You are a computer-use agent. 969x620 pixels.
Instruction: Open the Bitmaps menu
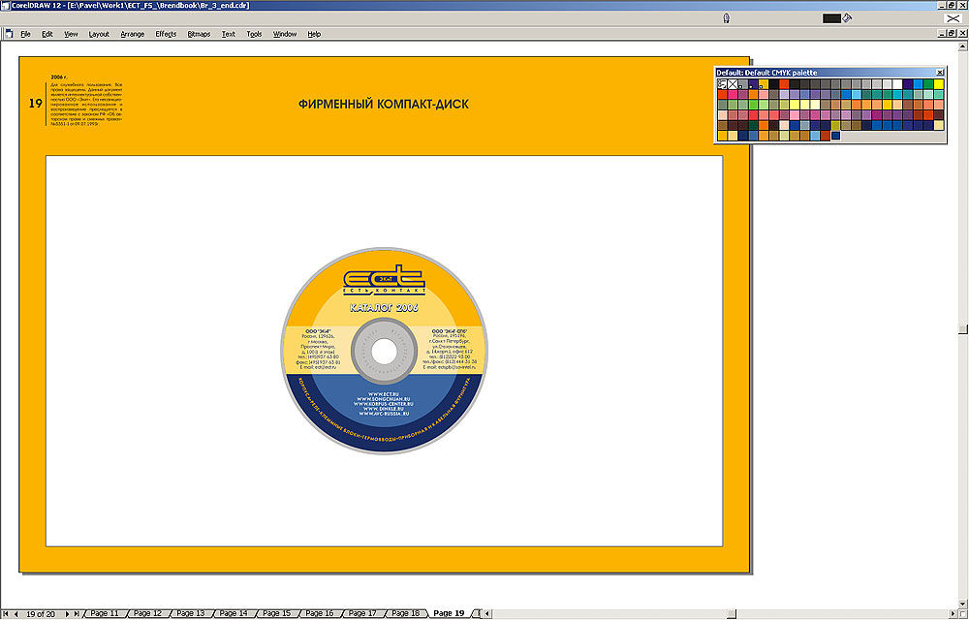[199, 34]
